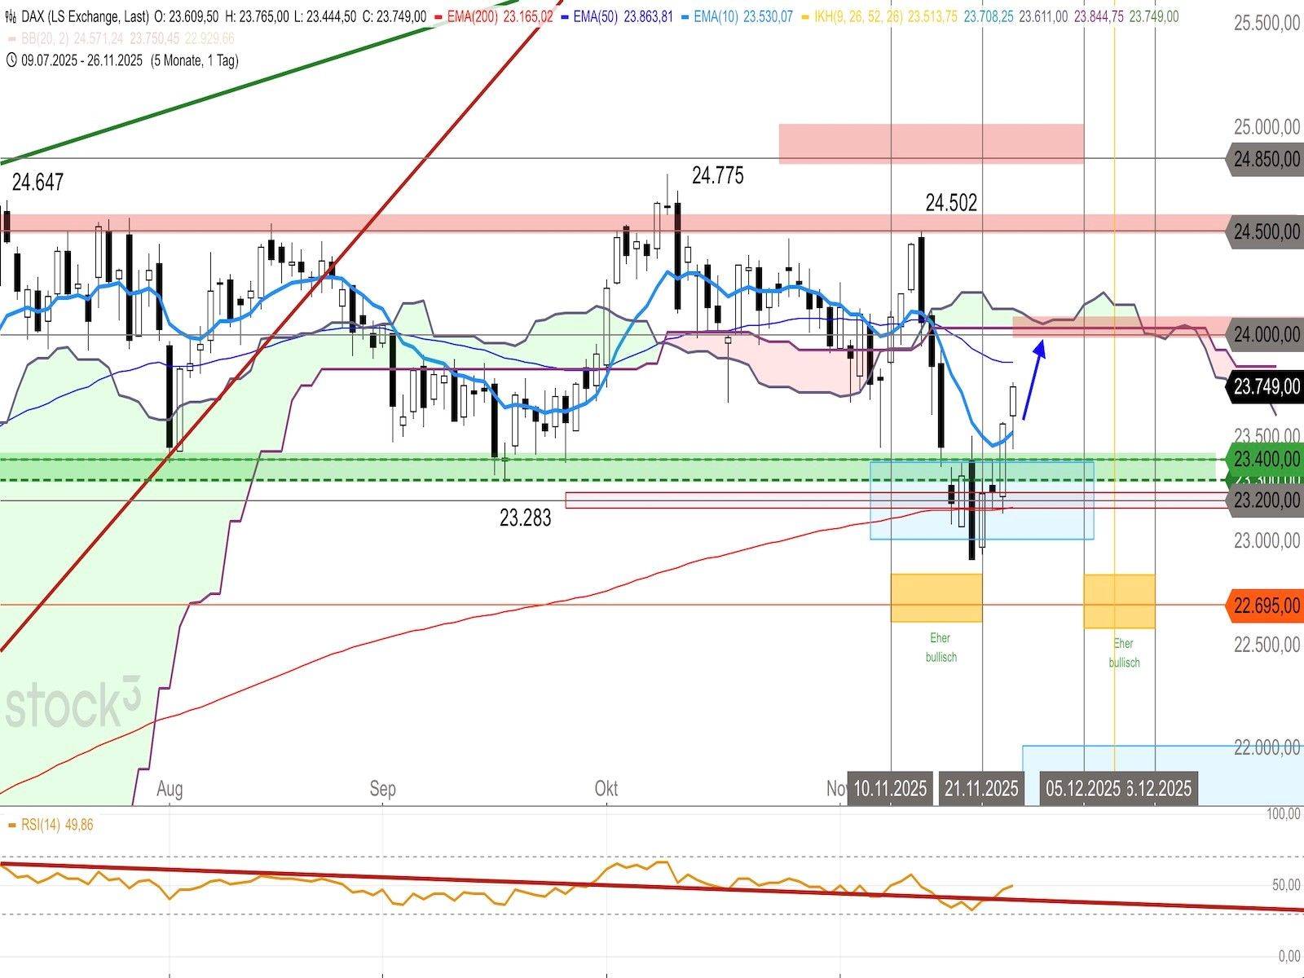This screenshot has height=978, width=1304.
Task: Open the 5 Monate, 1 Tag timeframe selector
Action: point(195,59)
